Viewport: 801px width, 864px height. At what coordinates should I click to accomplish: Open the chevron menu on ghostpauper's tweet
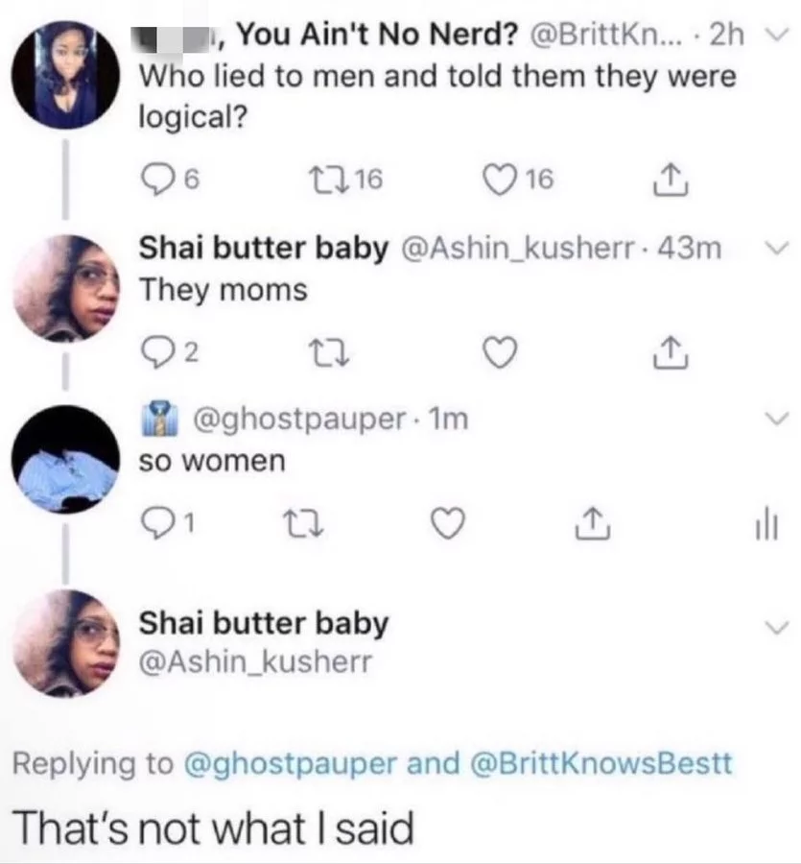777,419
